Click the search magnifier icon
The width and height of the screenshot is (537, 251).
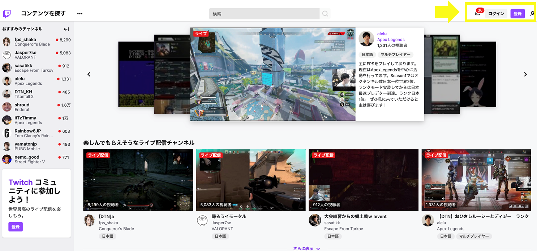click(x=325, y=14)
